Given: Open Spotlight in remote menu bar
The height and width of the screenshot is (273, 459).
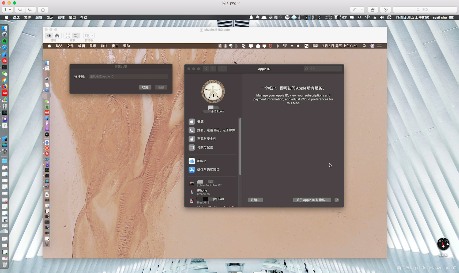Looking at the screenshot, I should (364, 46).
